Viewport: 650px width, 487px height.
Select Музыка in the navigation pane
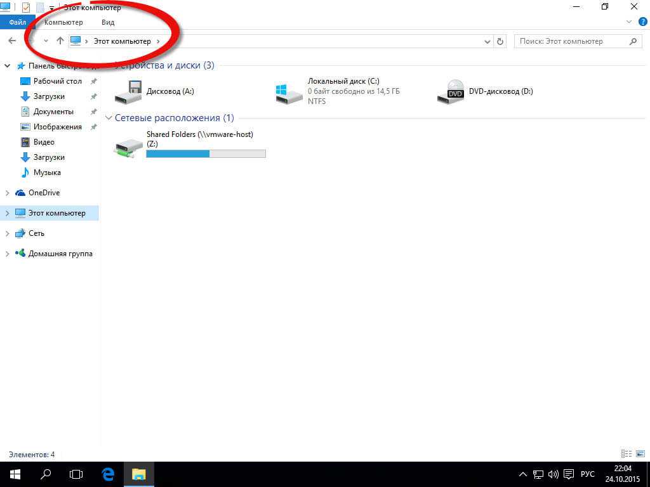click(46, 172)
